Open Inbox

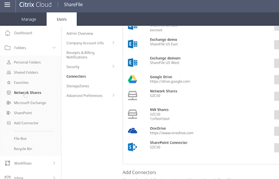(x=19, y=178)
